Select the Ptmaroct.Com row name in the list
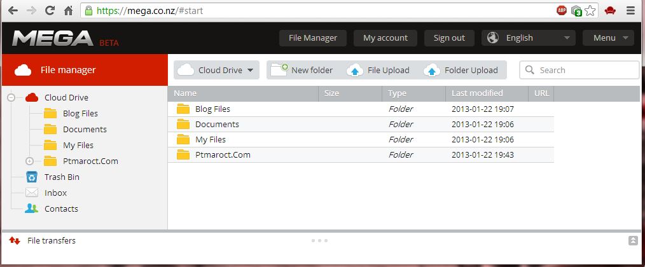The image size is (645, 267). click(x=223, y=154)
